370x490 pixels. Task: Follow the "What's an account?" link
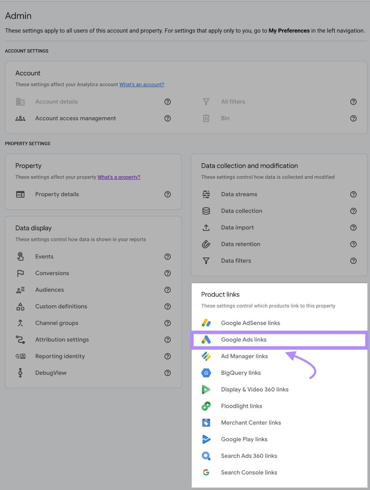tap(142, 85)
